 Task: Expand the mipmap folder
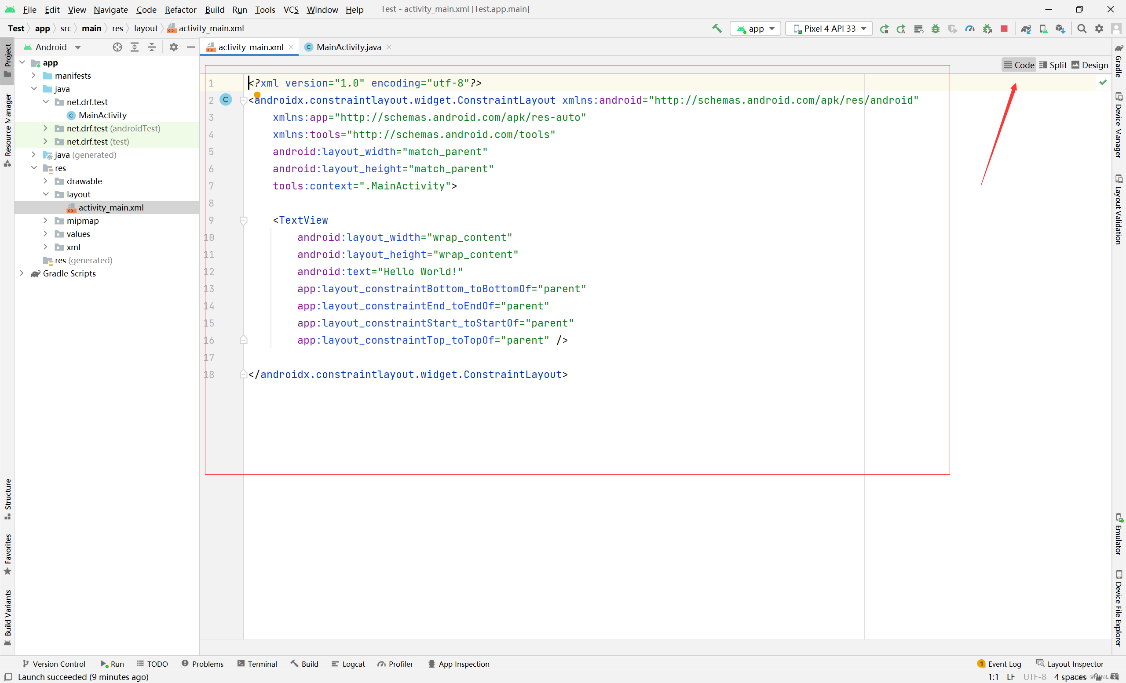(x=45, y=221)
